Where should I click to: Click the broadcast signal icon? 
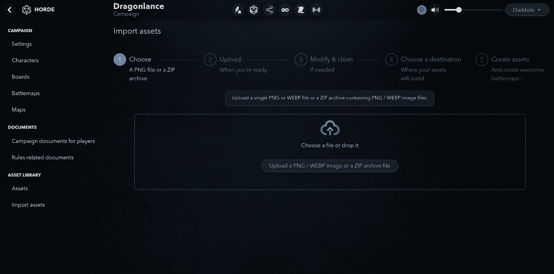(x=316, y=10)
